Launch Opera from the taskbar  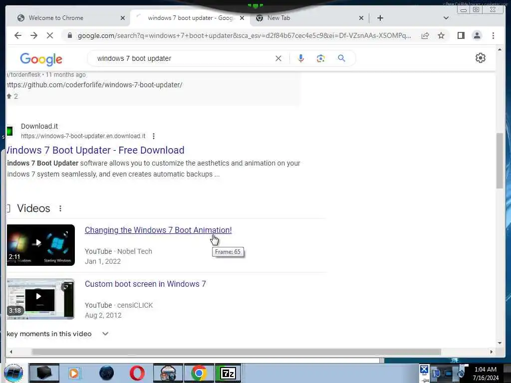137,373
